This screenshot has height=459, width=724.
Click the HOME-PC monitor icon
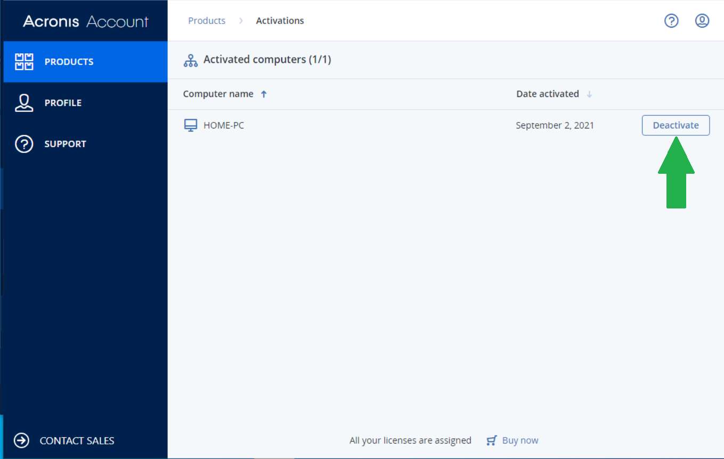pos(190,125)
